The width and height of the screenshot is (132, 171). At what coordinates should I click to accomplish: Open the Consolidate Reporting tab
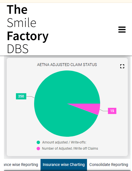[x=109, y=165]
